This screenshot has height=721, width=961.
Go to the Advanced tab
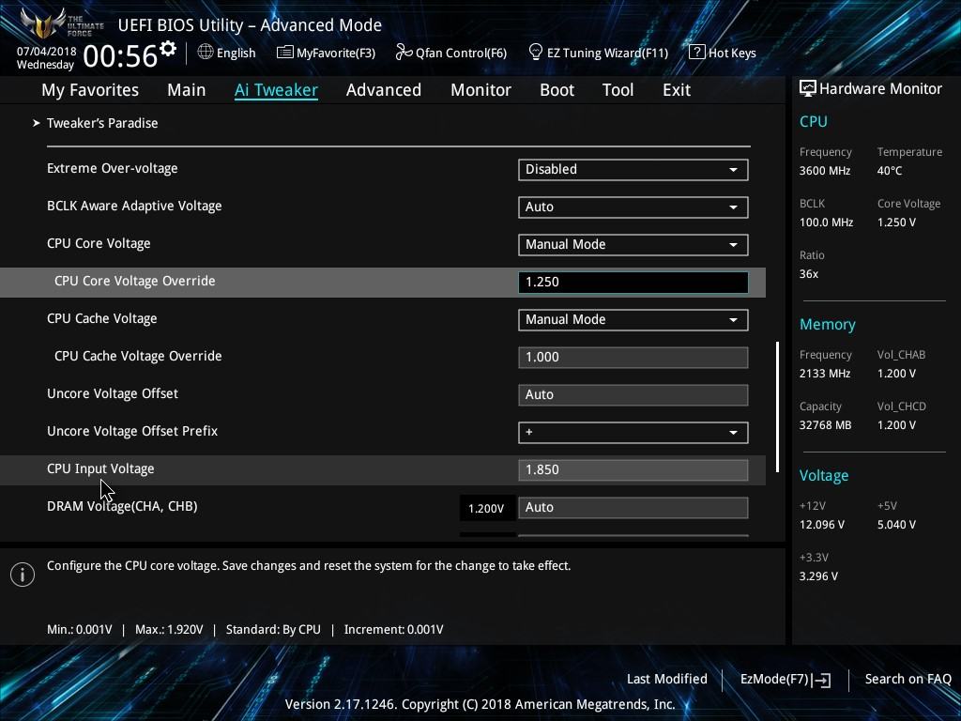point(384,90)
